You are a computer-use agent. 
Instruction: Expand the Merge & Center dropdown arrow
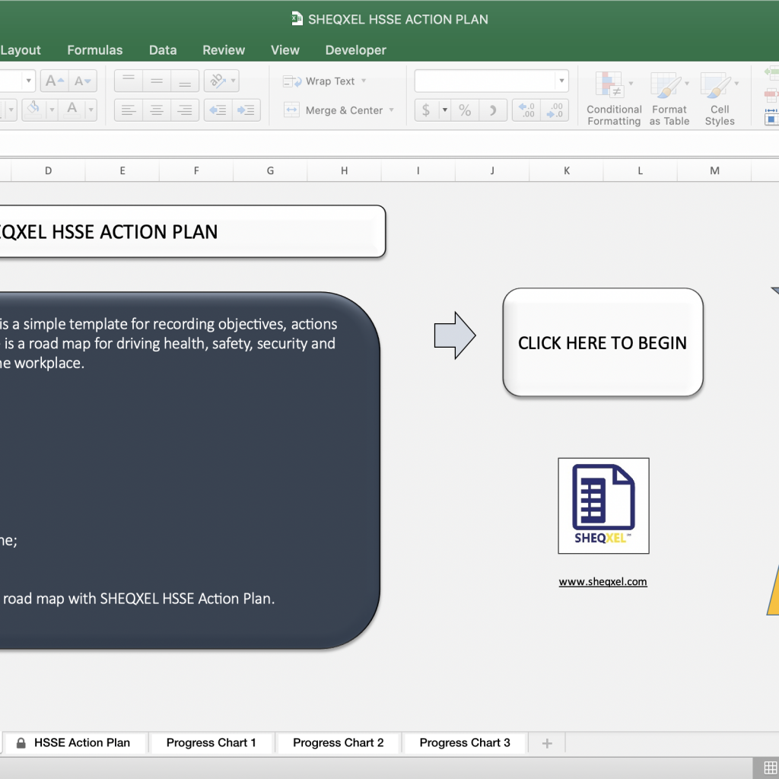[x=392, y=110]
